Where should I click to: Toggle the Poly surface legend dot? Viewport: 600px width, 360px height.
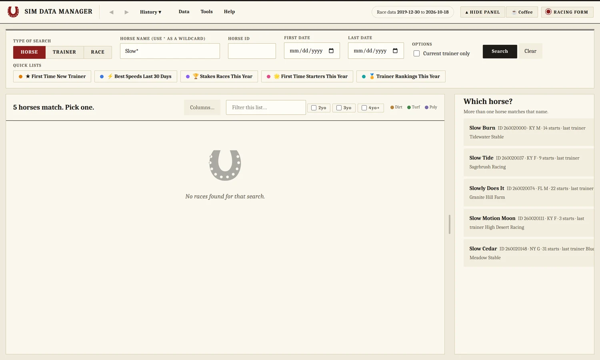(427, 107)
